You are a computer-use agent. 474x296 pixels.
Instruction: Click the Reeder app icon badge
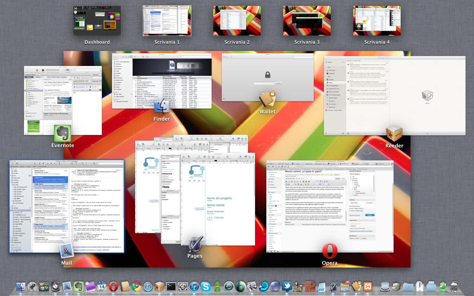pos(394,134)
